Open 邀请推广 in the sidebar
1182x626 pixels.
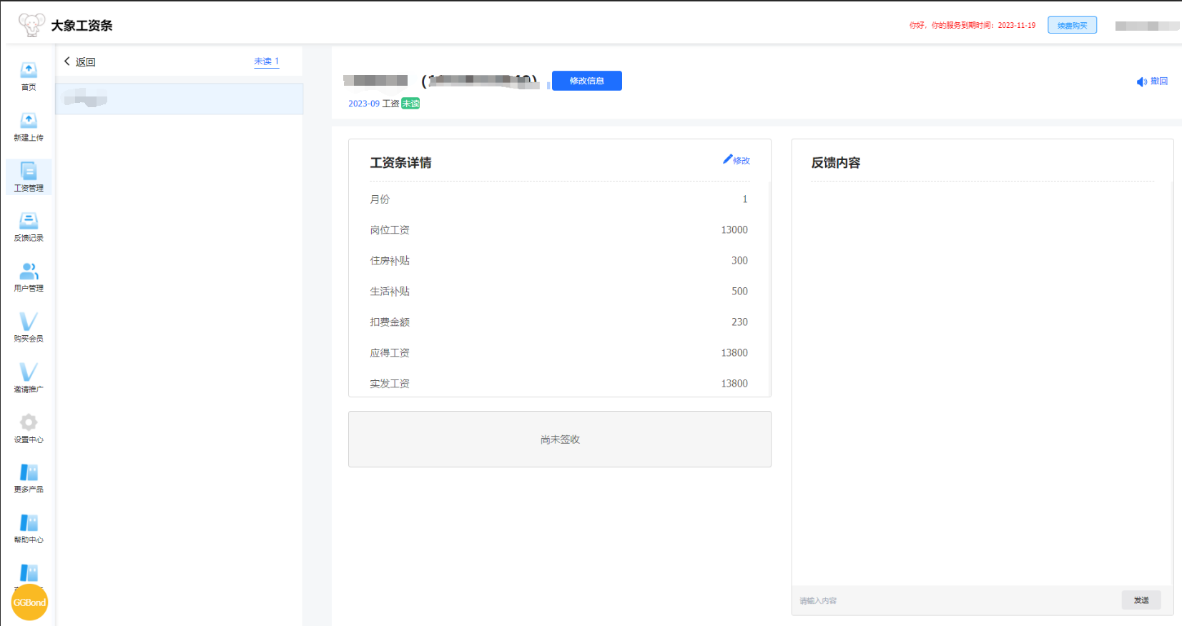[x=29, y=379]
